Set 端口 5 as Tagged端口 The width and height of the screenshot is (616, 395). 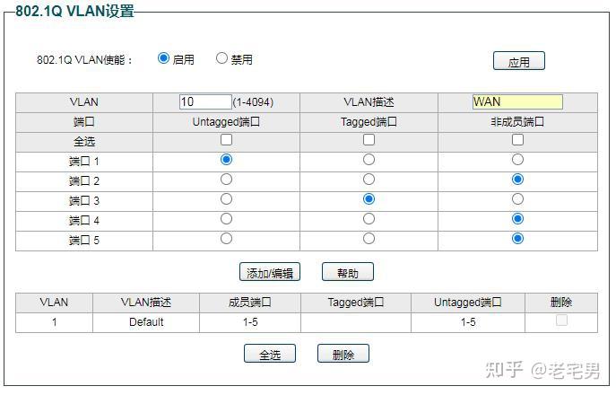point(369,238)
